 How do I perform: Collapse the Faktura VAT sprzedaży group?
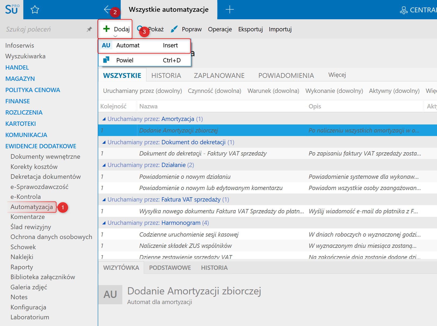tap(104, 200)
